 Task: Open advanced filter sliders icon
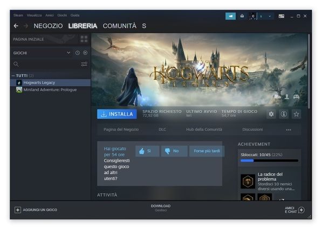(x=84, y=64)
